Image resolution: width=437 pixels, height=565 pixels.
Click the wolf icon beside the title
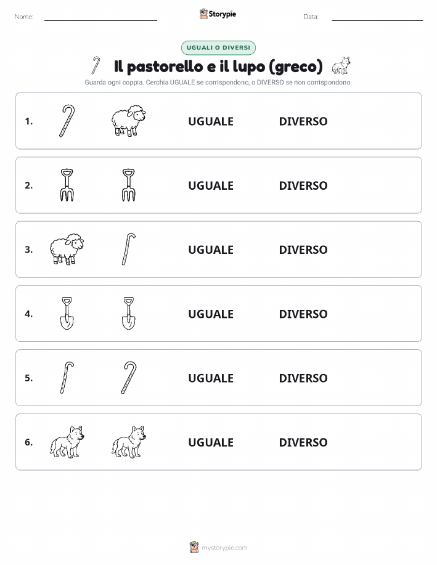click(341, 65)
